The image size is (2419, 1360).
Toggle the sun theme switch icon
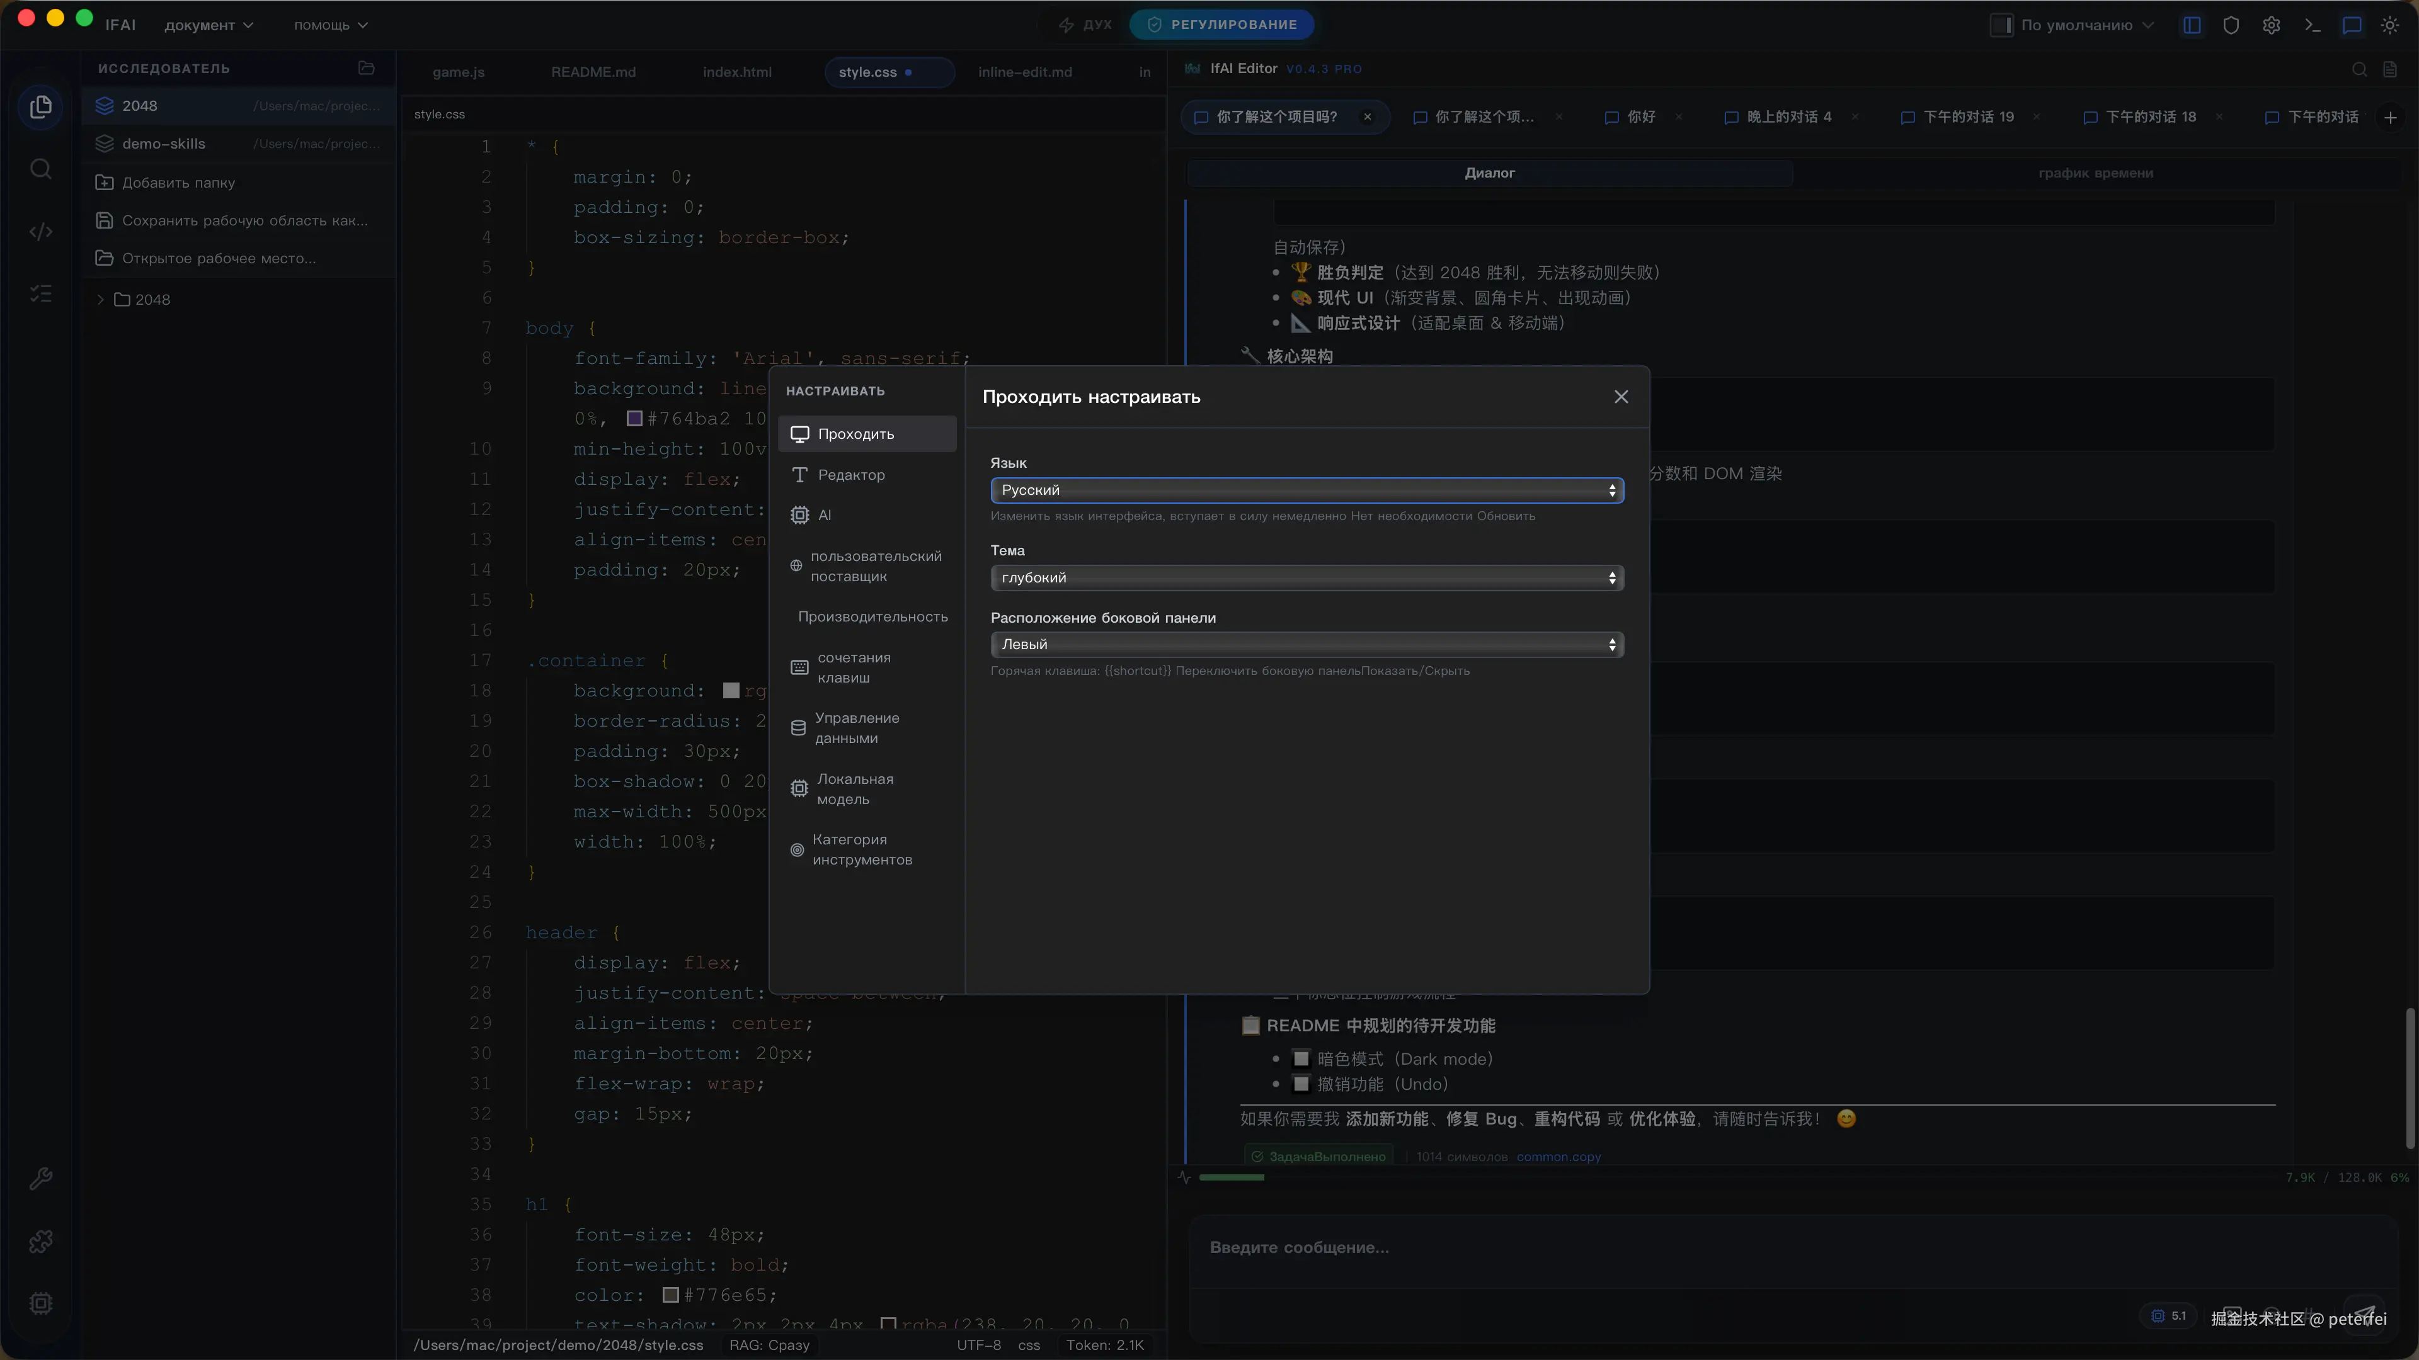[2390, 25]
